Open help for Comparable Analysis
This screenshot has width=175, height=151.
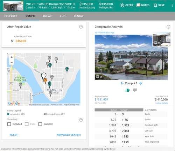click(x=168, y=27)
